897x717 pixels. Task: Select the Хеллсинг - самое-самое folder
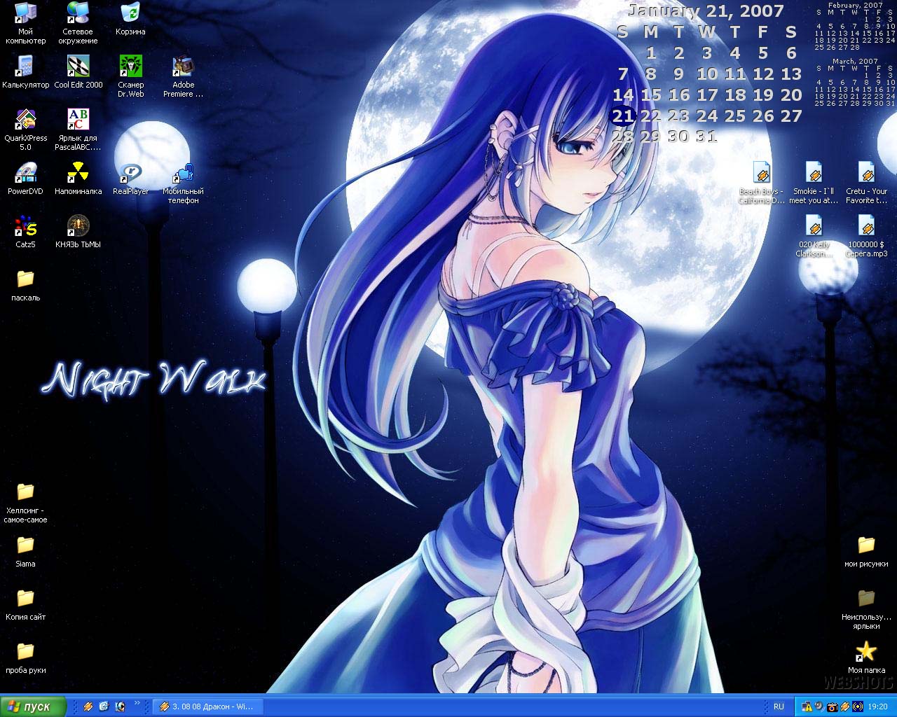[25, 502]
